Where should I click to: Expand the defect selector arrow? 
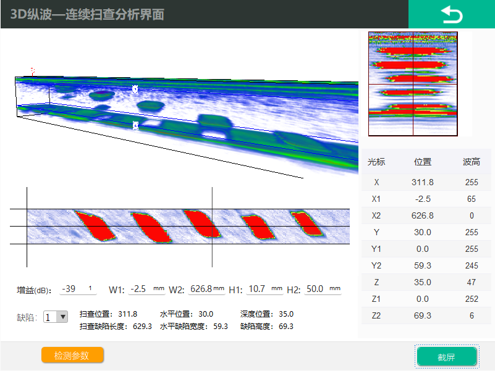[x=62, y=316]
